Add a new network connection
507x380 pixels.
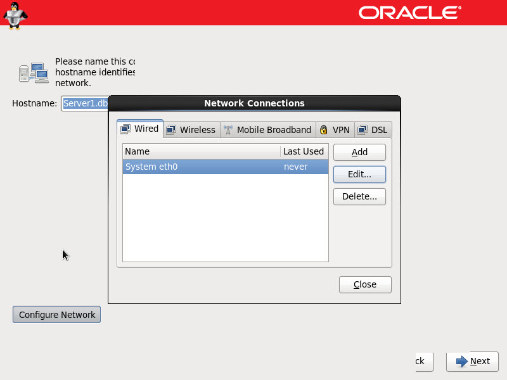(359, 152)
